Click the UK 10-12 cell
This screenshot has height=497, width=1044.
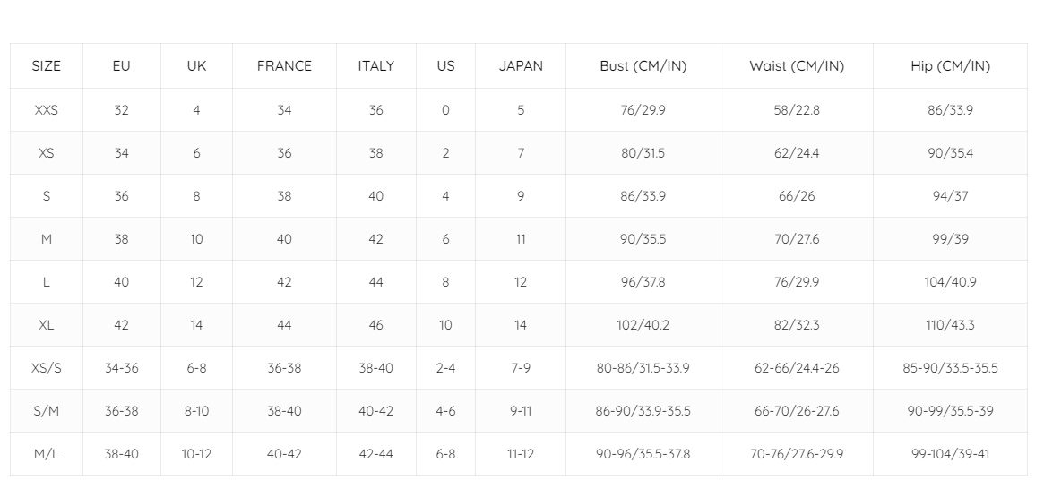pos(196,454)
